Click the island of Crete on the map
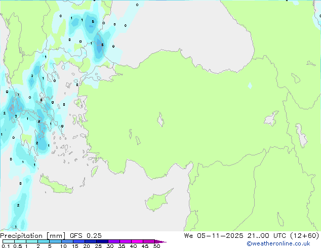 pyautogui.click(x=56, y=185)
